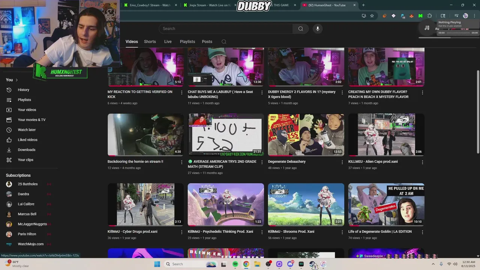The width and height of the screenshot is (480, 270).
Task: Open the Chrome extensions puzzle icon
Action: click(x=430, y=16)
